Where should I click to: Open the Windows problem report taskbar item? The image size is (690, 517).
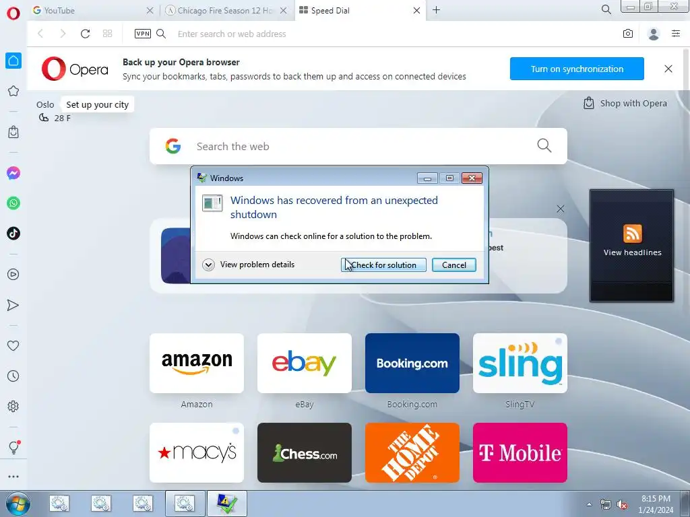pyautogui.click(x=226, y=504)
